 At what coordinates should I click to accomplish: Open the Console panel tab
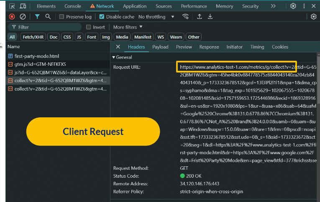[73, 6]
